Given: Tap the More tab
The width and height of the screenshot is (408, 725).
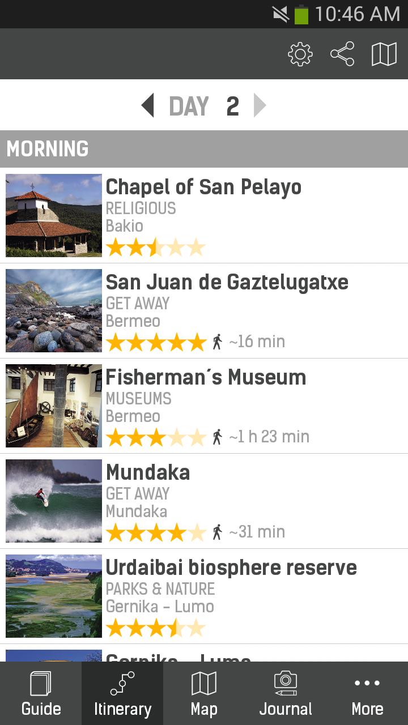Looking at the screenshot, I should (367, 693).
